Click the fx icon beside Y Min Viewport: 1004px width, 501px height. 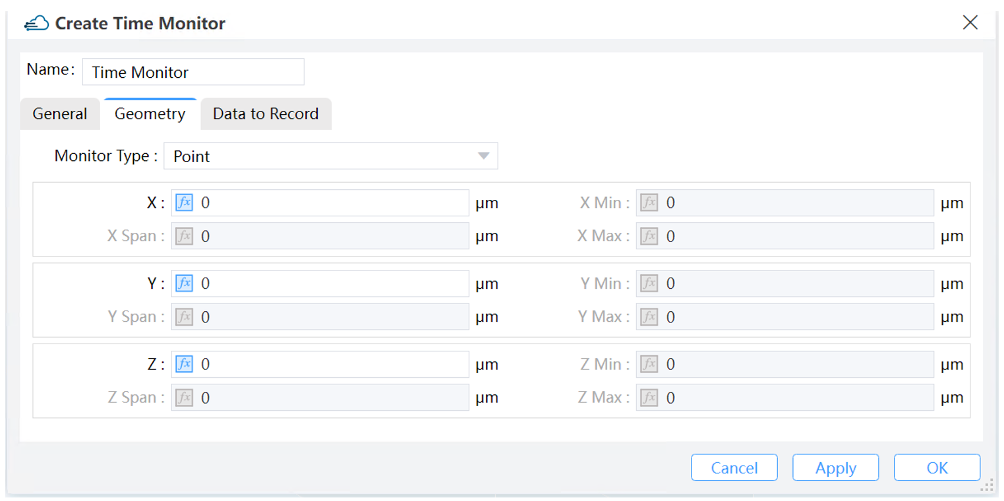point(649,284)
